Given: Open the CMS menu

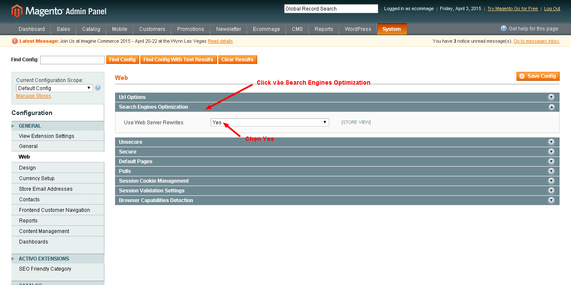Looking at the screenshot, I should [x=297, y=29].
